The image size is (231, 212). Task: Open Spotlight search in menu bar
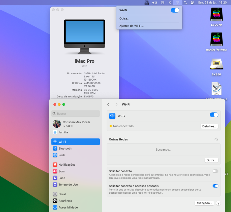click(185, 3)
